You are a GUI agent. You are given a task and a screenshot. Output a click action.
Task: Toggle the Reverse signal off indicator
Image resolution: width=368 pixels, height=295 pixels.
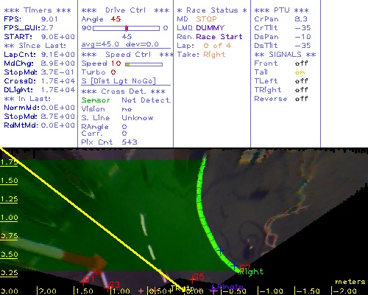click(x=301, y=99)
